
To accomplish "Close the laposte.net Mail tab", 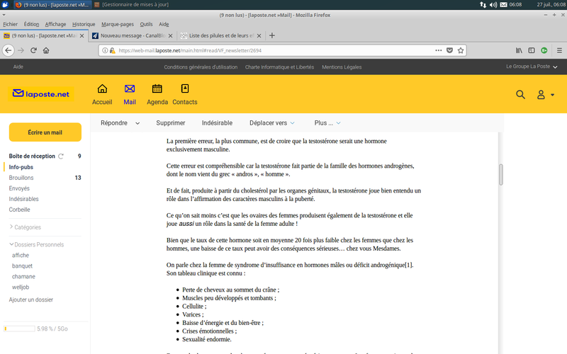I will click(82, 36).
